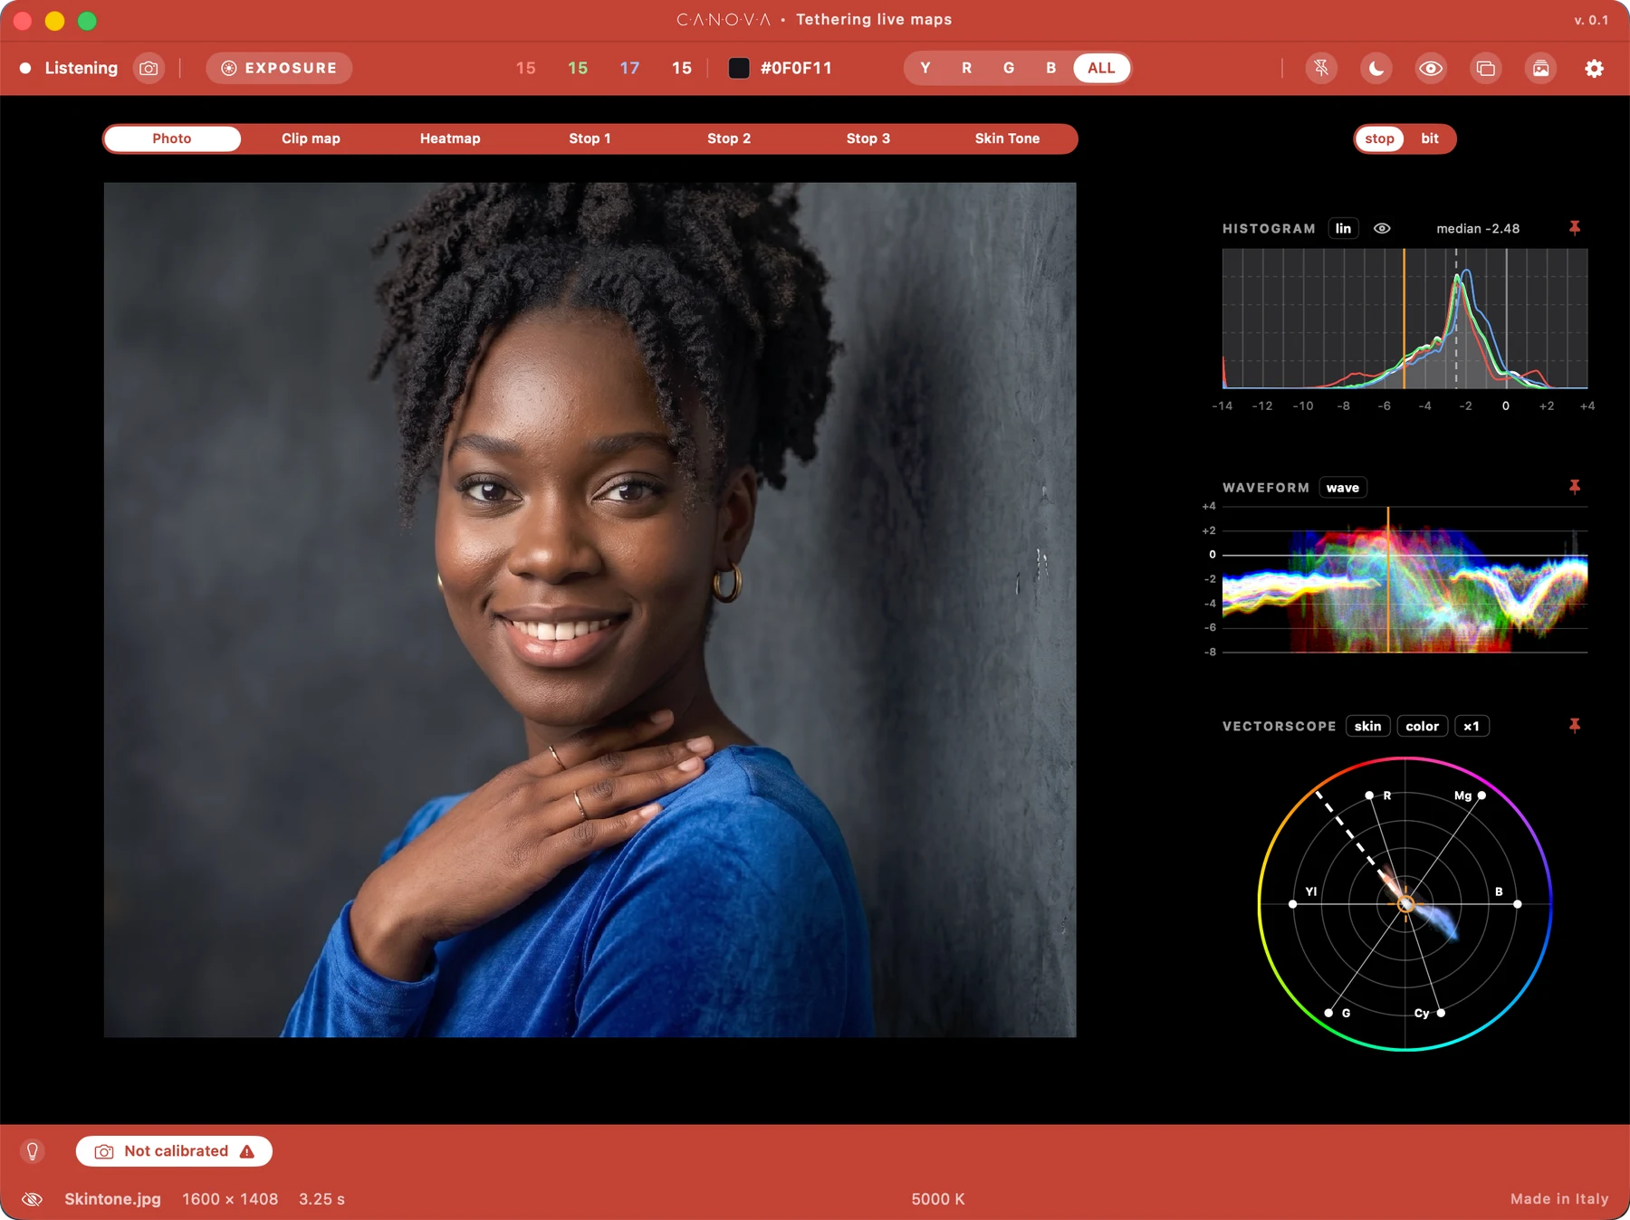Viewport: 1630px width, 1220px height.
Task: Switch to Clip map tab
Action: tap(311, 138)
